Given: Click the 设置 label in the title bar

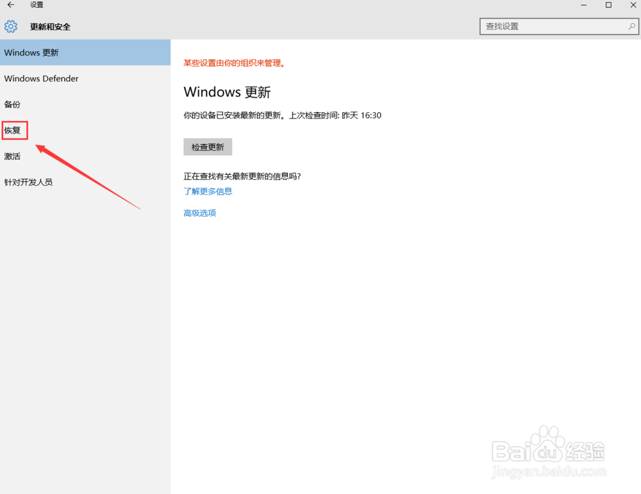Looking at the screenshot, I should 36,5.
